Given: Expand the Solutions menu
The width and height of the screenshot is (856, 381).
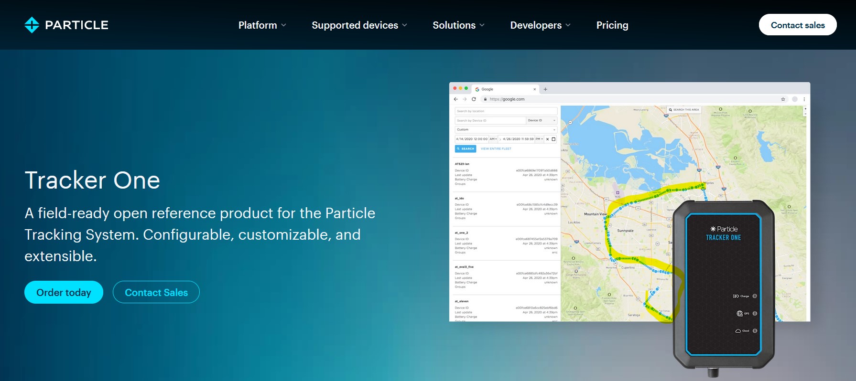Looking at the screenshot, I should point(458,25).
